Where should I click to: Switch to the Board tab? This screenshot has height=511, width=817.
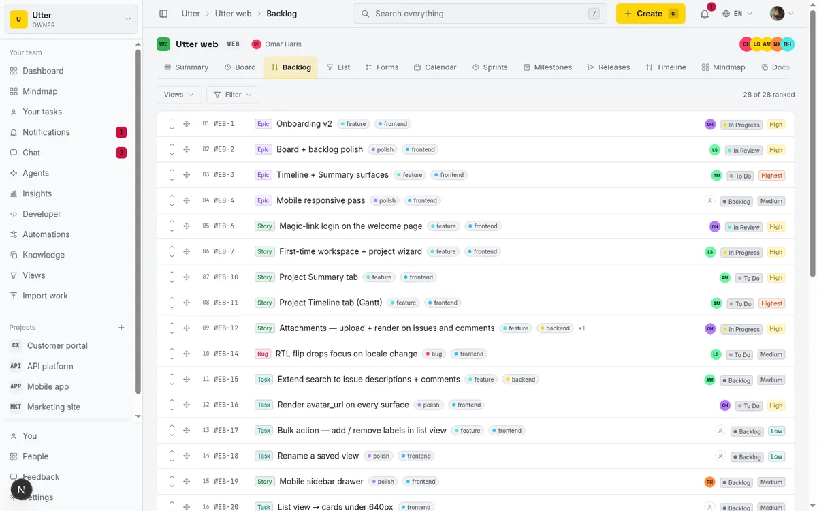240,67
